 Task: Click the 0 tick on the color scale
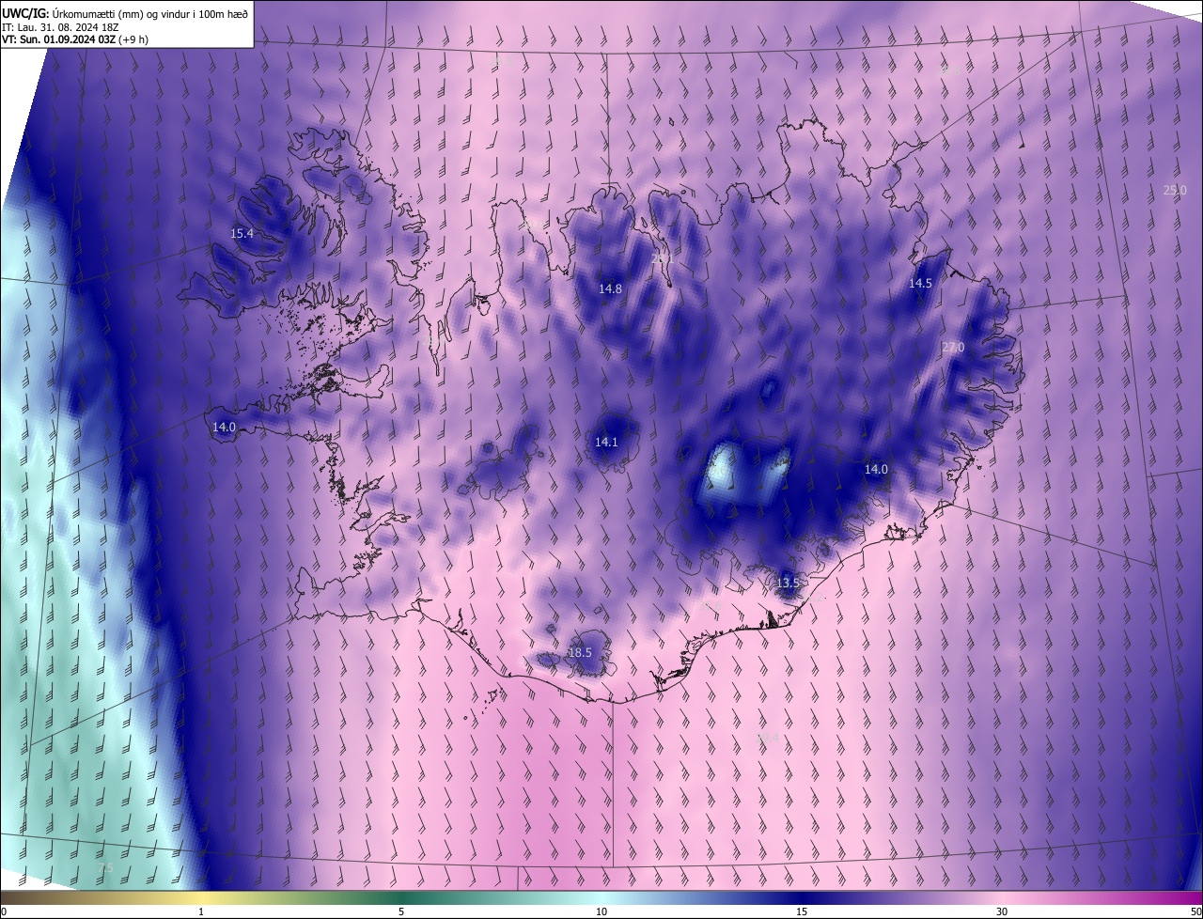(x=4, y=911)
